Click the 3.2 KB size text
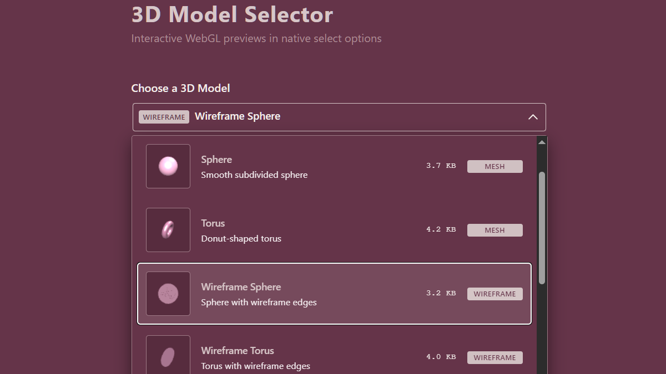666x374 pixels. pos(441,293)
